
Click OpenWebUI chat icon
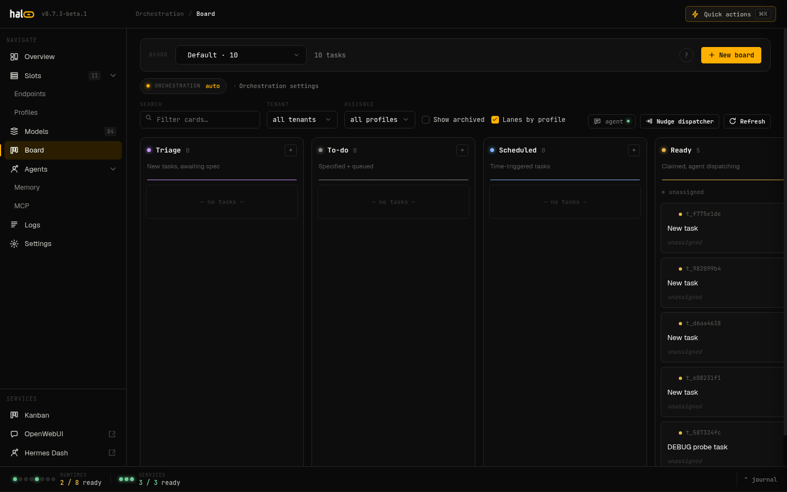click(14, 434)
